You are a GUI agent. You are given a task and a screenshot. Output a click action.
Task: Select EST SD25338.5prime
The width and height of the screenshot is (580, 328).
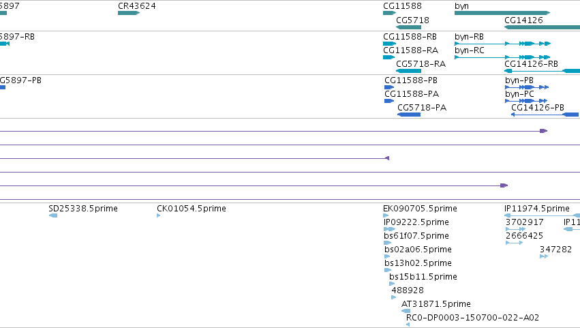(x=83, y=209)
